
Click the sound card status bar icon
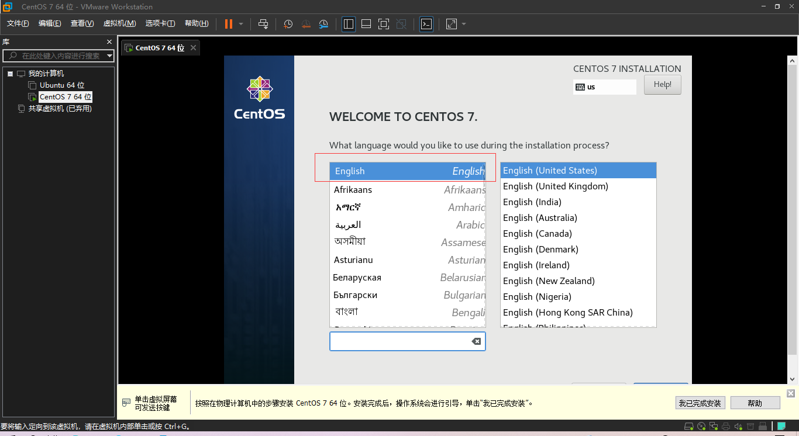738,426
